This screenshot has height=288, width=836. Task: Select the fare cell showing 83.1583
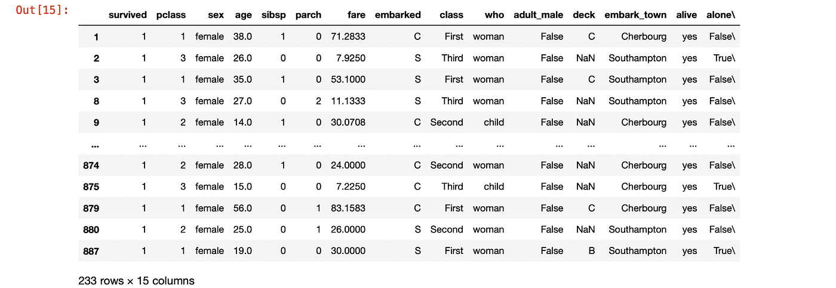pos(348,208)
